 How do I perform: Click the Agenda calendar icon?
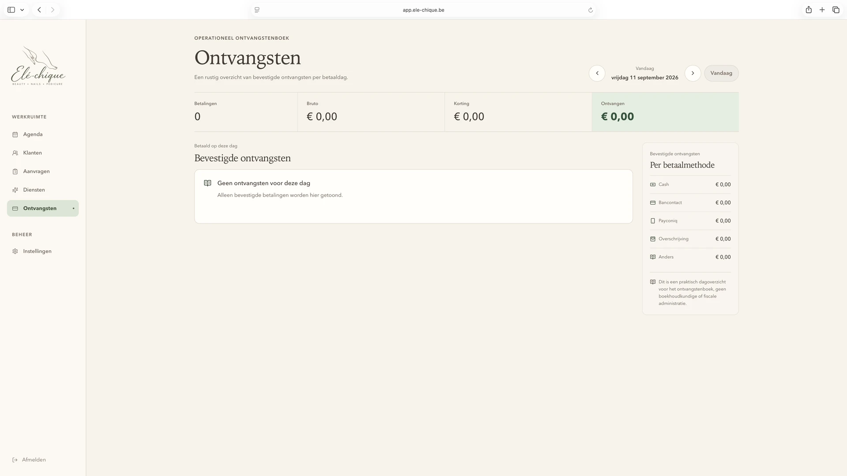click(15, 134)
